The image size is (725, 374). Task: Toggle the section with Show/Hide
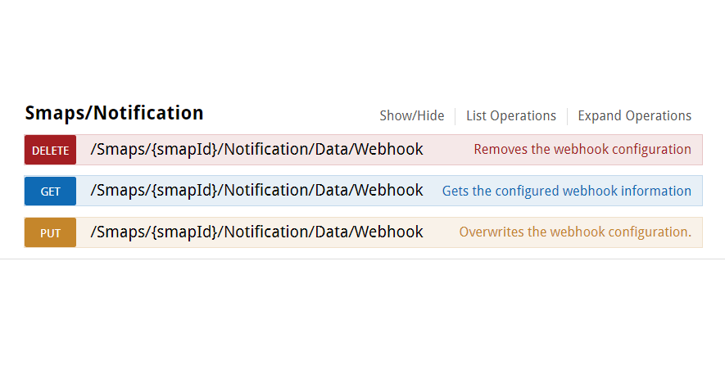(411, 115)
